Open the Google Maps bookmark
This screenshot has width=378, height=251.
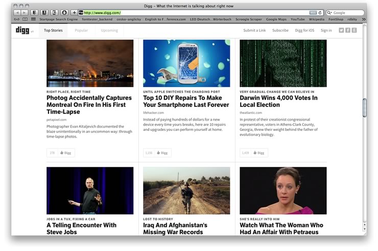pos(276,19)
